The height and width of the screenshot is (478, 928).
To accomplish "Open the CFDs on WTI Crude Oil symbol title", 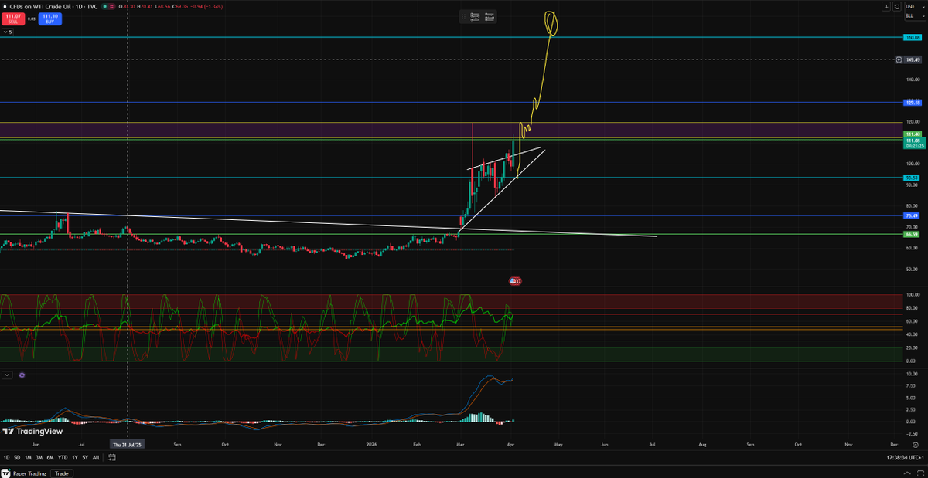I will click(x=40, y=7).
